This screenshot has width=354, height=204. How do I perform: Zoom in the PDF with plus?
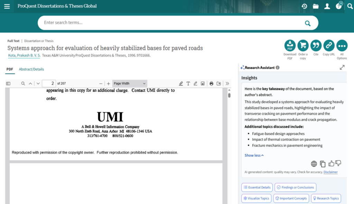[108, 84]
